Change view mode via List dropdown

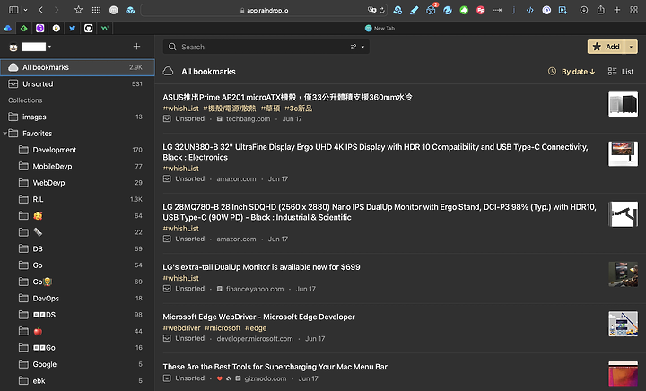click(621, 72)
